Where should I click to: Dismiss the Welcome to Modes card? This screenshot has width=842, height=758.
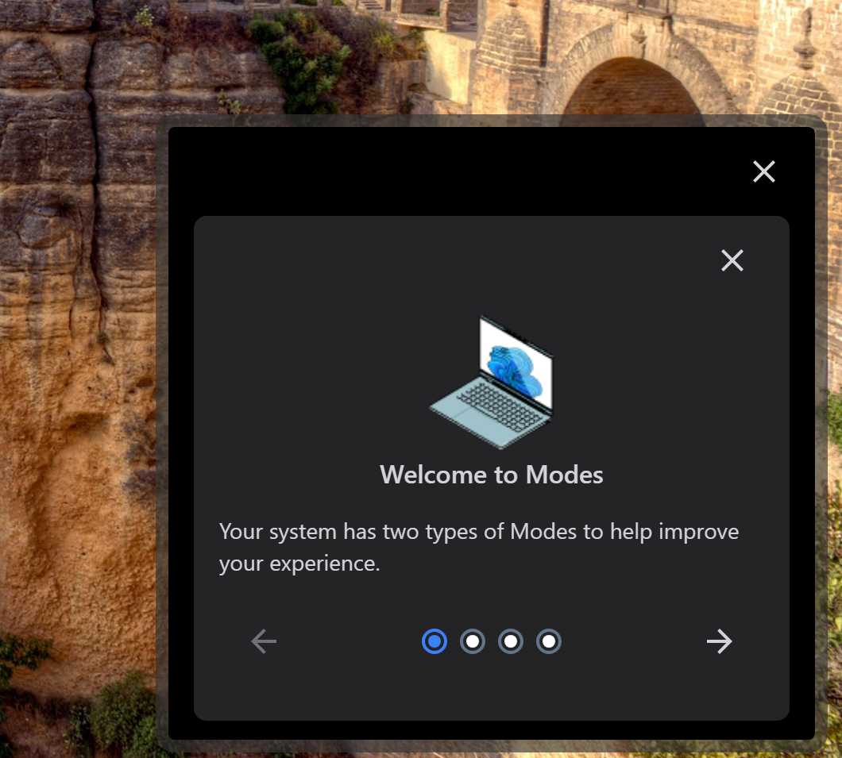[732, 260]
